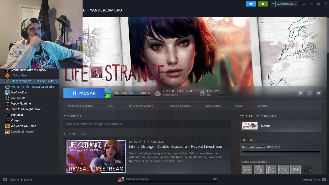Click the We Gotta Go Demo icon
This screenshot has width=329, height=185.
coord(7,126)
